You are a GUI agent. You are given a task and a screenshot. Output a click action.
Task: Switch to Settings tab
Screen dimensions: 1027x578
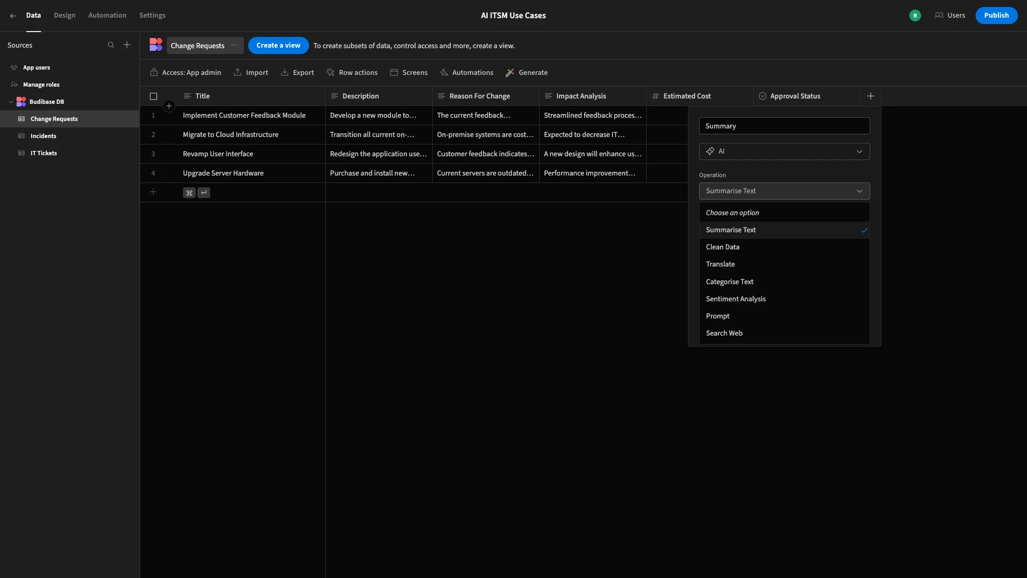[x=152, y=16]
